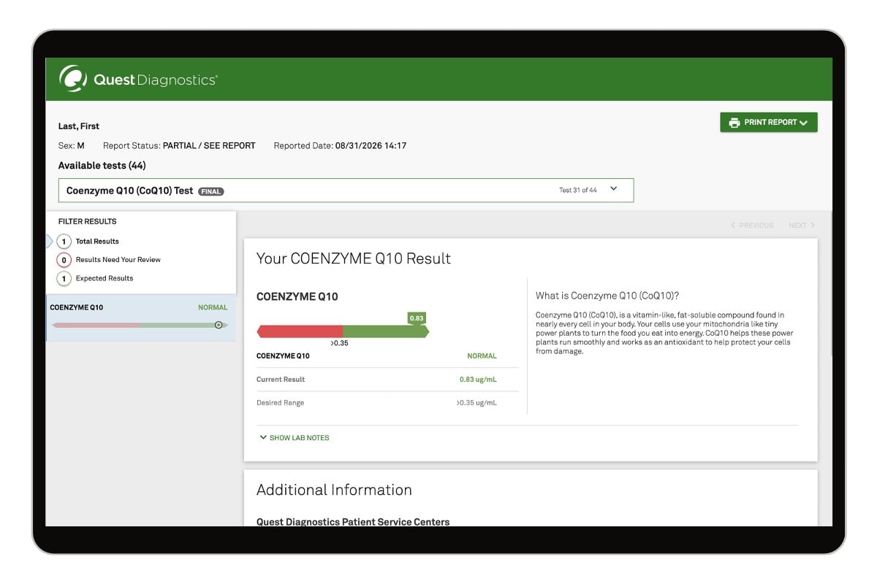Viewport: 877px width, 584px height.
Task: Click the Quest Diagnostics logo
Action: (138, 80)
